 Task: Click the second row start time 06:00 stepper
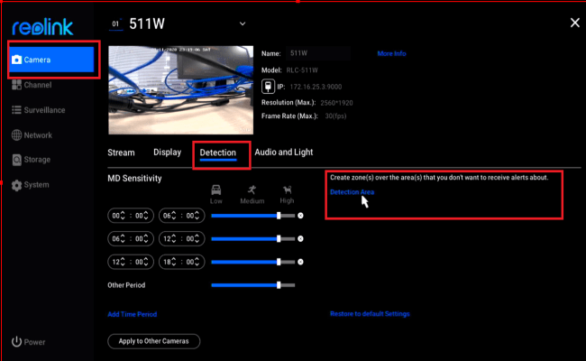[x=131, y=238]
